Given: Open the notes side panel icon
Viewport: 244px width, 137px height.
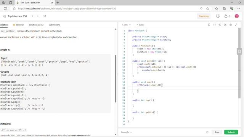Looking at the screenshot, I should click(239, 51).
